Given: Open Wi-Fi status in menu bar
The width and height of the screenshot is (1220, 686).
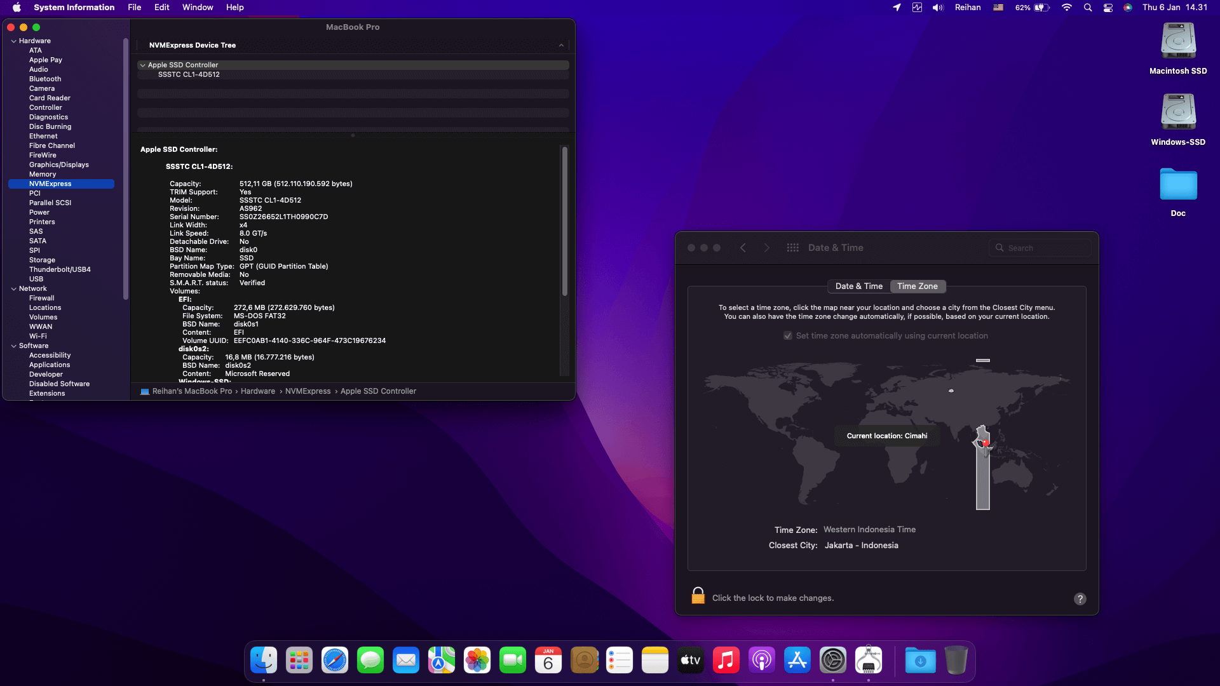Looking at the screenshot, I should point(1067,8).
